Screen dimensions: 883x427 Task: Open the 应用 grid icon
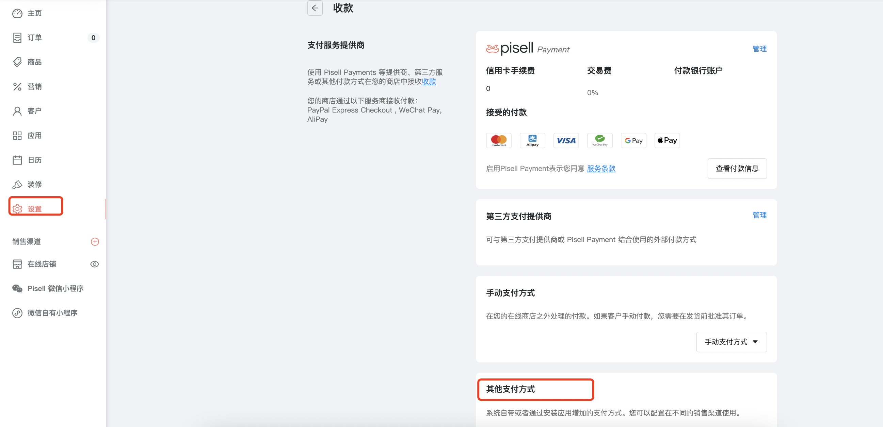coord(17,136)
